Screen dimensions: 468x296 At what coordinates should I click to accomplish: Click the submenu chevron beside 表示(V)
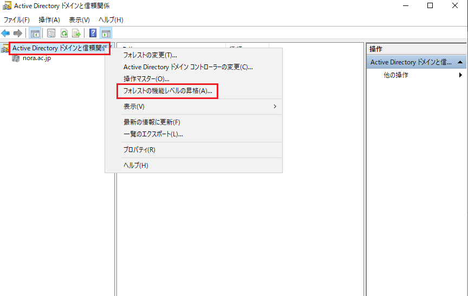[275, 107]
